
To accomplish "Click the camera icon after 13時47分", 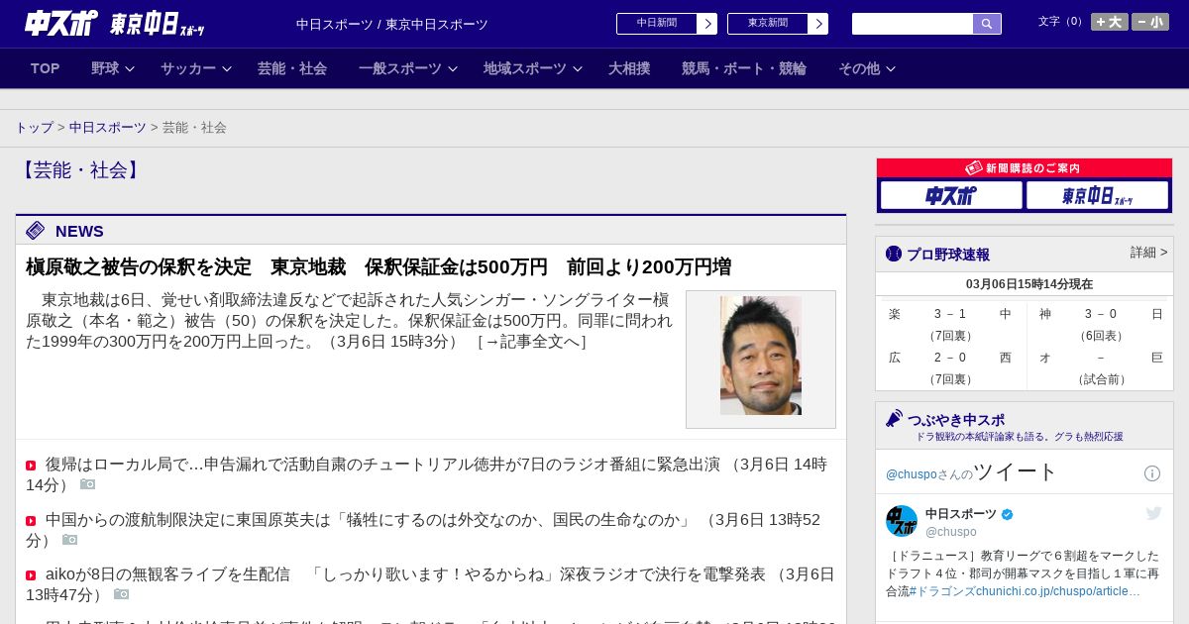I will (x=121, y=594).
